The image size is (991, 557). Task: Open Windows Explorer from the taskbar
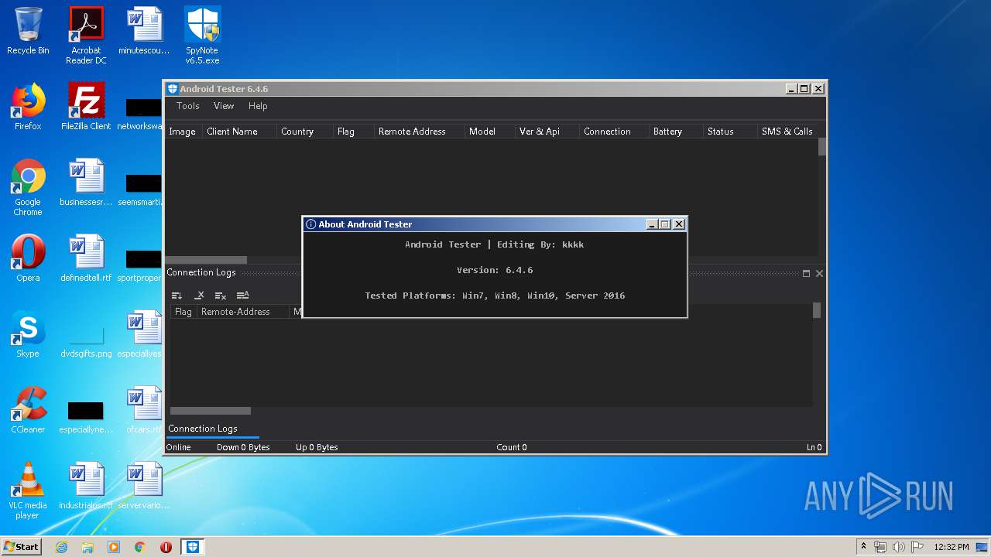87,547
